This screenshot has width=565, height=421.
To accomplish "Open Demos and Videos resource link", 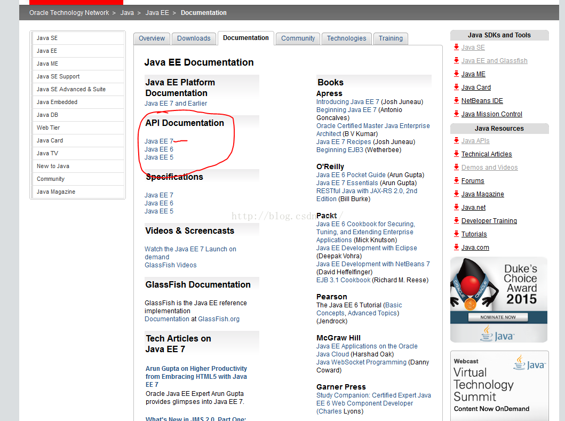I will (x=489, y=167).
